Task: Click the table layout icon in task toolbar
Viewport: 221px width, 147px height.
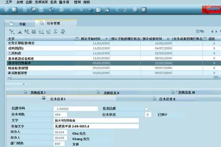Action: tap(41, 31)
